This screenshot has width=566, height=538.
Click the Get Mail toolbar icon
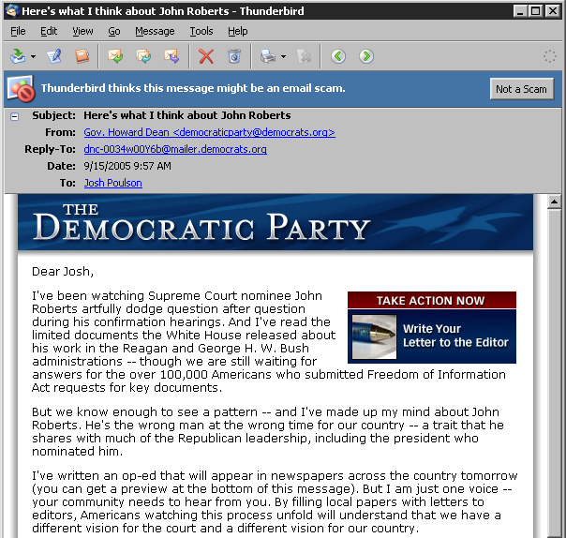click(x=18, y=56)
